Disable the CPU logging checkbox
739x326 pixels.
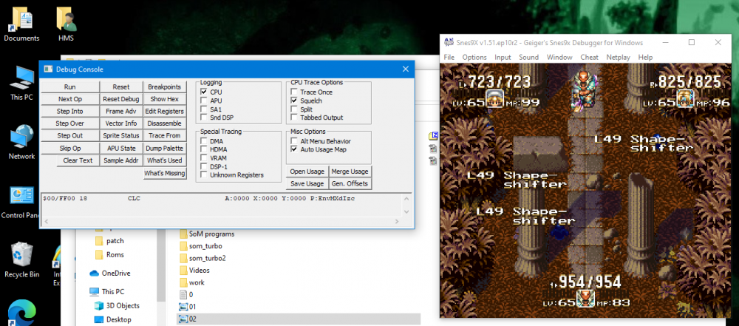(x=204, y=92)
